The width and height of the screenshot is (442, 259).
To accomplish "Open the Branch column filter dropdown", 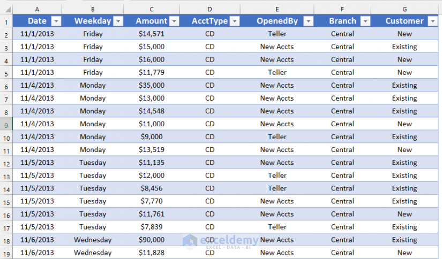I will (x=365, y=21).
